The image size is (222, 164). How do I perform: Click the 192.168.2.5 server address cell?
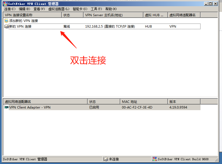click(x=110, y=27)
